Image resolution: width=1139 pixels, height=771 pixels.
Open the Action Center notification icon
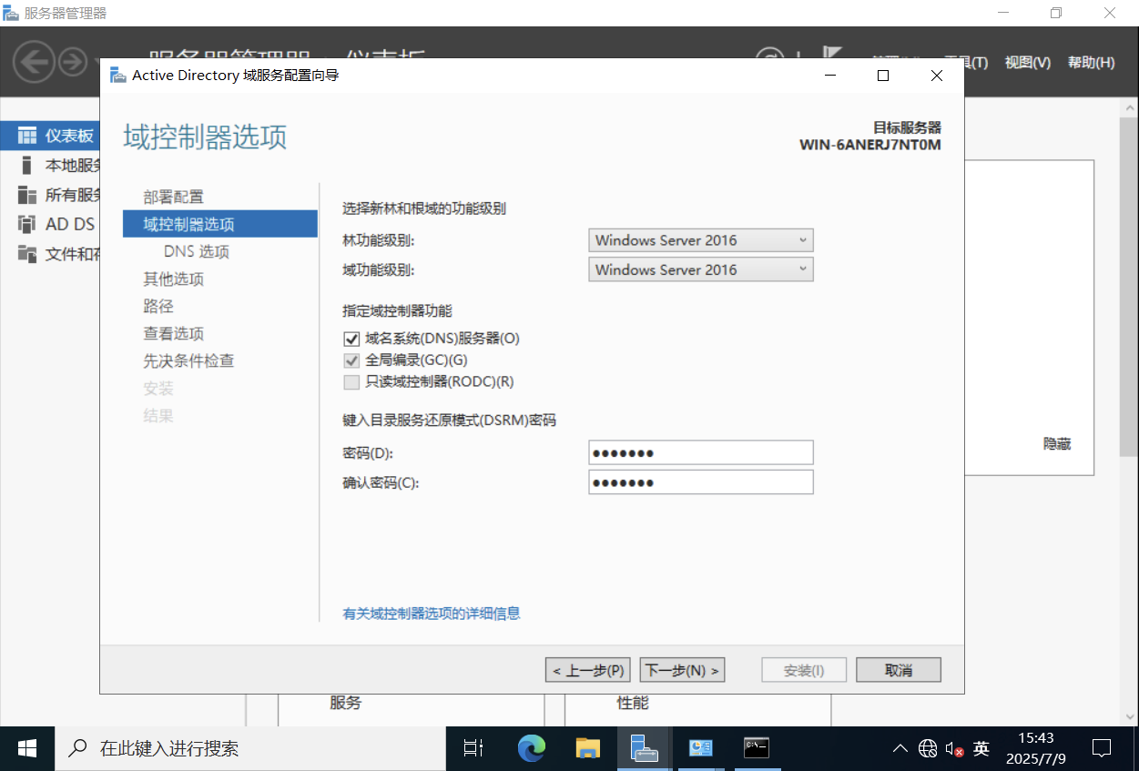coord(1102,748)
